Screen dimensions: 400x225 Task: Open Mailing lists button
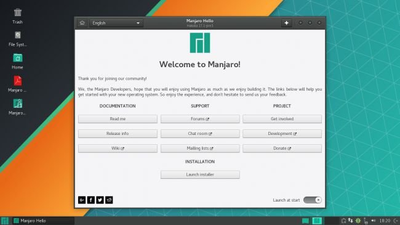coord(200,149)
